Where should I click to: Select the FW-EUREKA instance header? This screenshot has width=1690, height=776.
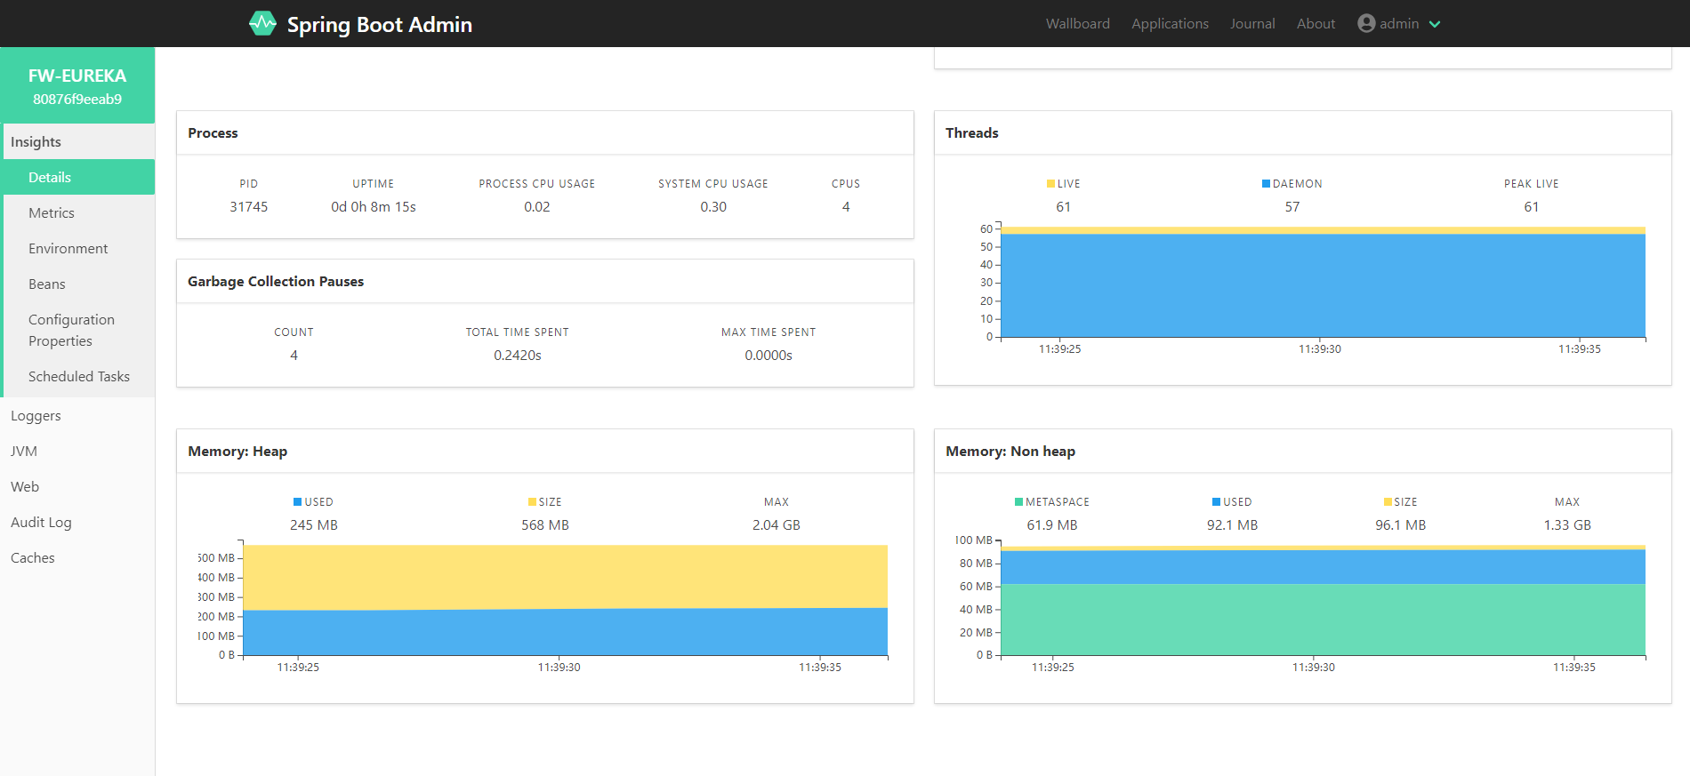click(77, 85)
